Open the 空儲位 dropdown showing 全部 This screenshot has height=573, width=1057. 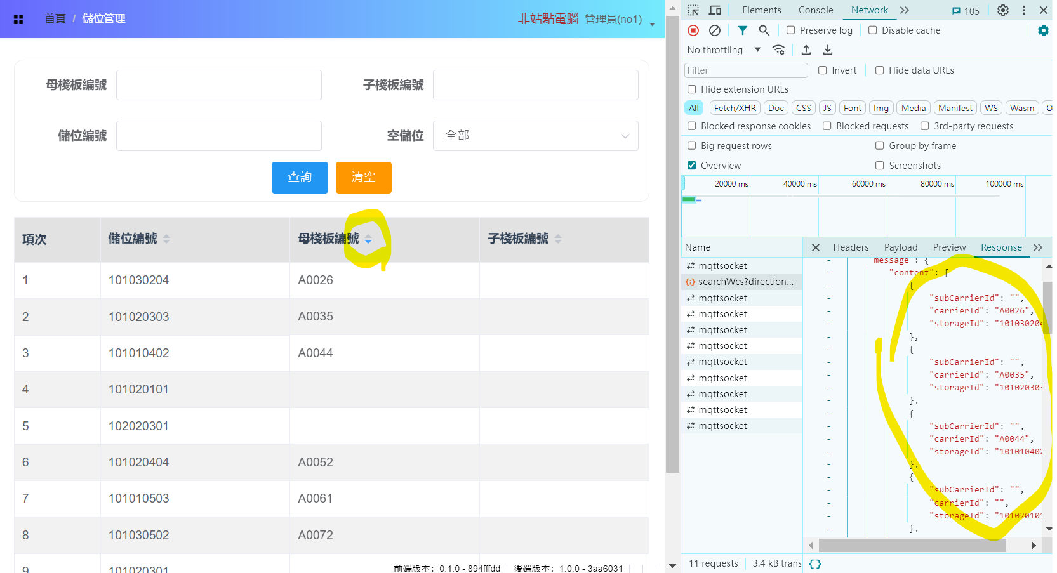[x=536, y=136]
